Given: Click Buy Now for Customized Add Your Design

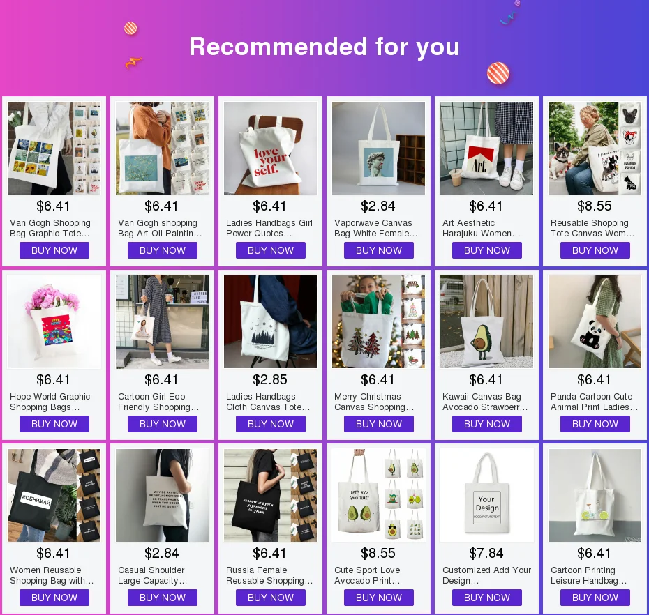Looking at the screenshot, I should point(487,598).
